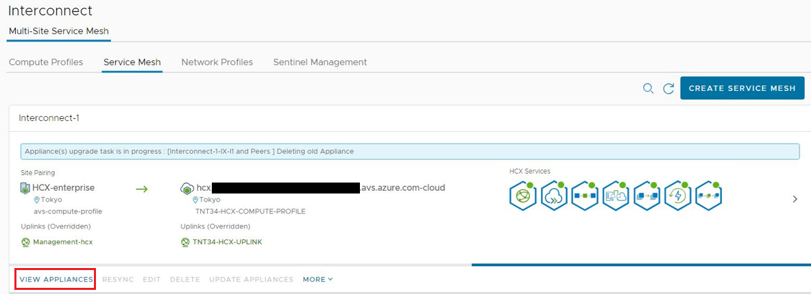Open the Sentinel Management tab
The width and height of the screenshot is (811, 294).
point(320,62)
